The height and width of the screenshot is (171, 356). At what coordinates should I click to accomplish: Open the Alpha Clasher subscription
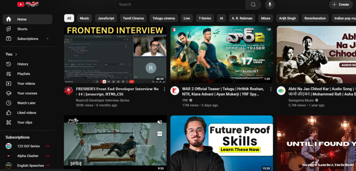27,156
